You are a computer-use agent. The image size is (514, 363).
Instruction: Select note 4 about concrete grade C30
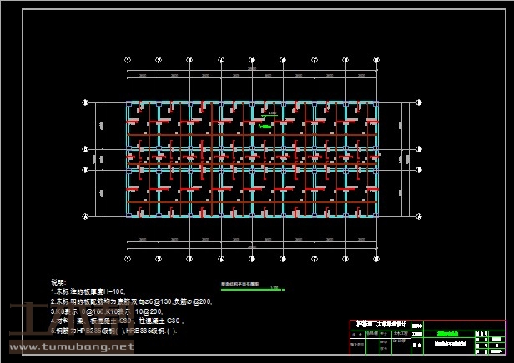(118, 320)
